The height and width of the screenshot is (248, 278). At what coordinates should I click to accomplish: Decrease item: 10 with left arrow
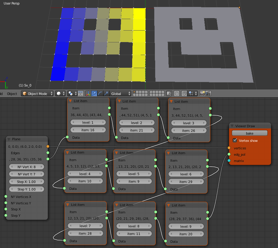coord(70,181)
